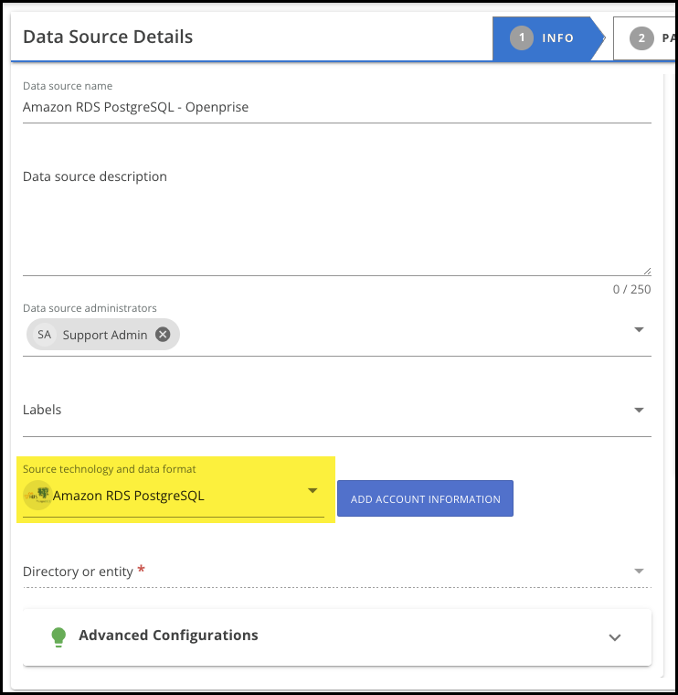678x695 pixels.
Task: Click the Data Source Details title
Action: (108, 37)
